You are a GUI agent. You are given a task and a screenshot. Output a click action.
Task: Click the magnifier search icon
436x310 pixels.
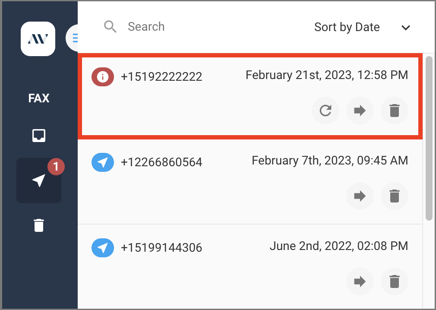[x=110, y=27]
